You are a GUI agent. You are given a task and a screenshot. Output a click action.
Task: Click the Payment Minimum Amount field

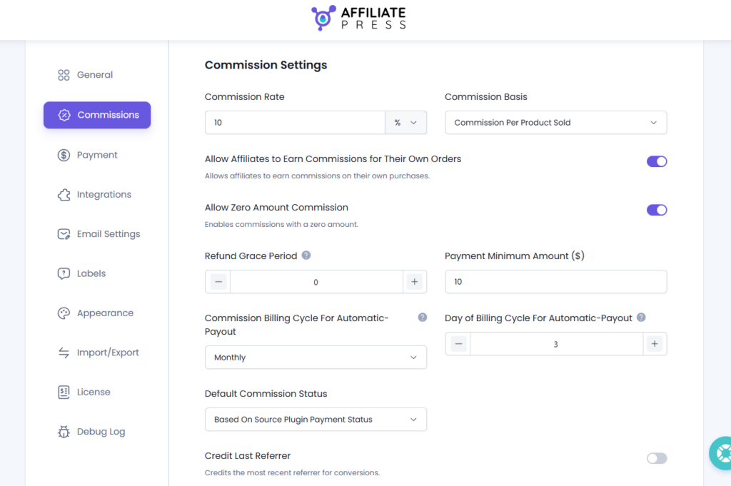pos(555,282)
